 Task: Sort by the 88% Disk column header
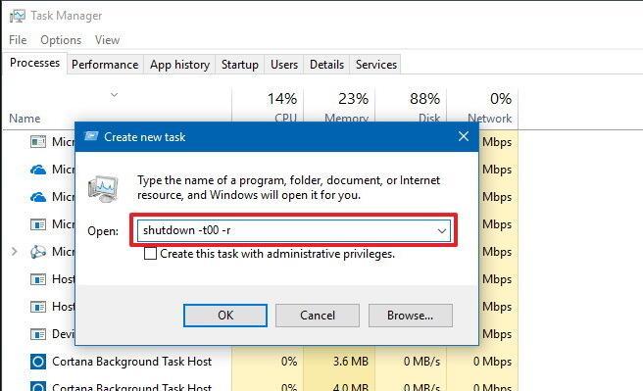[x=411, y=106]
